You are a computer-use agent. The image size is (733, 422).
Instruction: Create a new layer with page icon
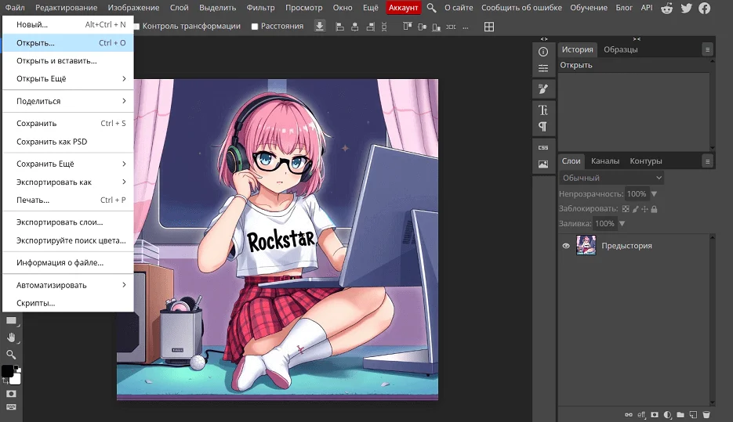click(694, 414)
